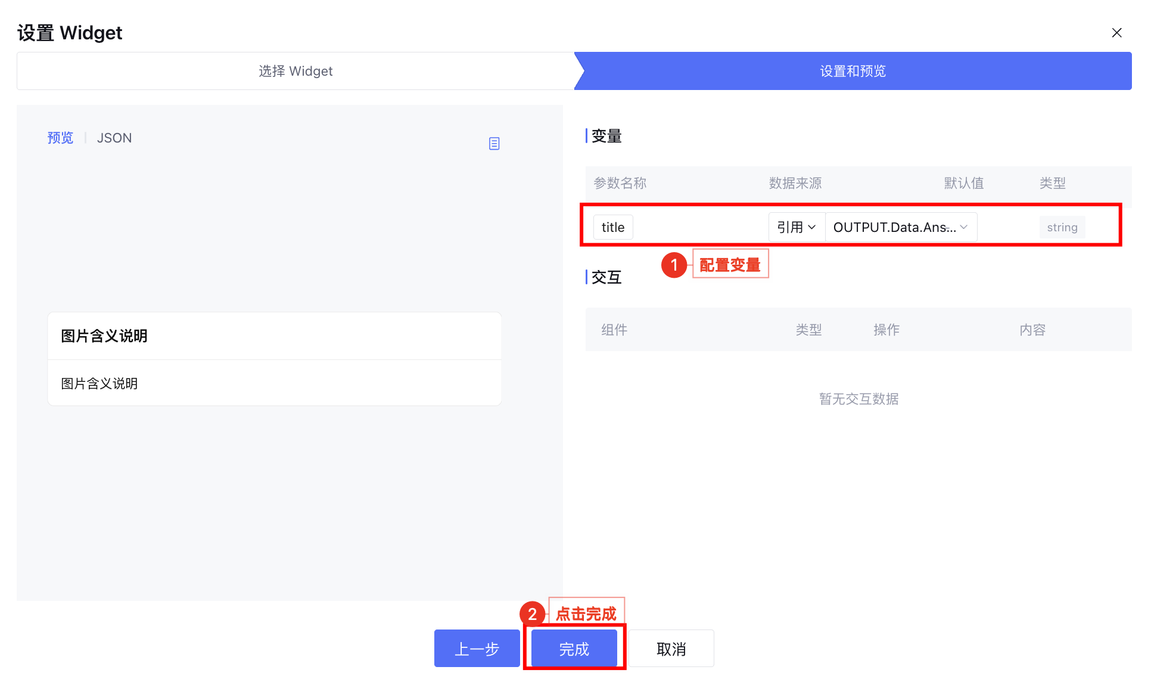Click the document icon in preview panel
1151x676 pixels.
tap(494, 144)
